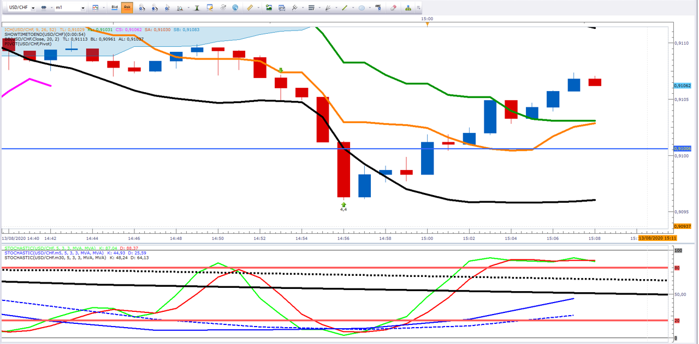Expand the ellipse shape dropdown arrow

point(370,8)
